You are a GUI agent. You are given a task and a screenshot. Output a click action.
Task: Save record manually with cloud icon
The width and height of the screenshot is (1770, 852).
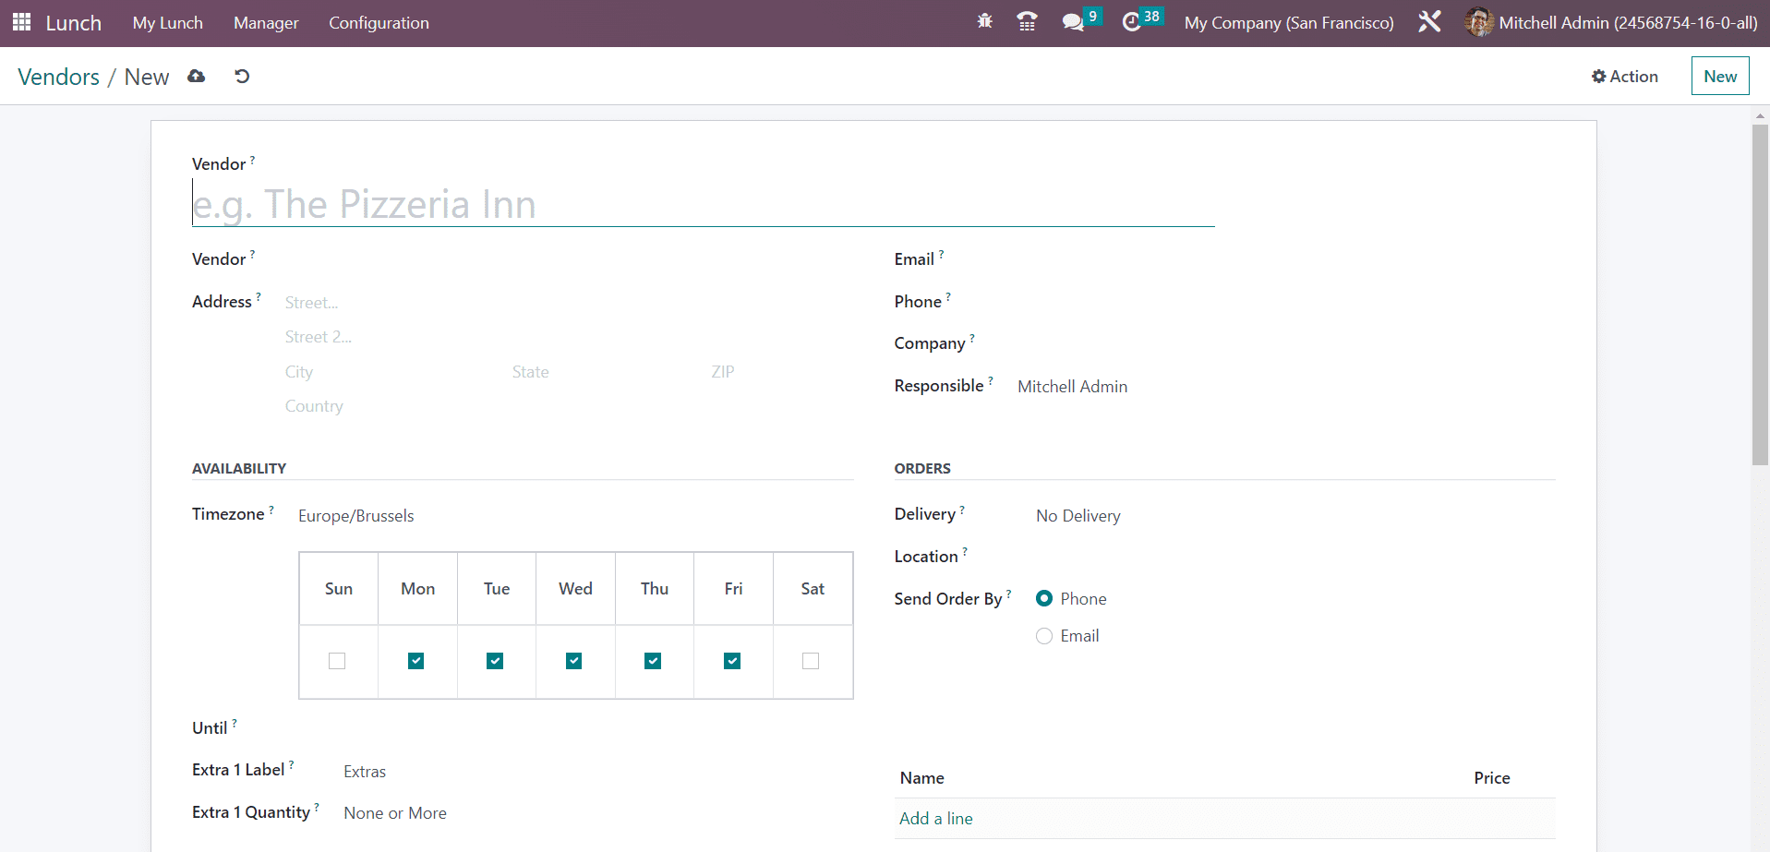click(x=196, y=77)
